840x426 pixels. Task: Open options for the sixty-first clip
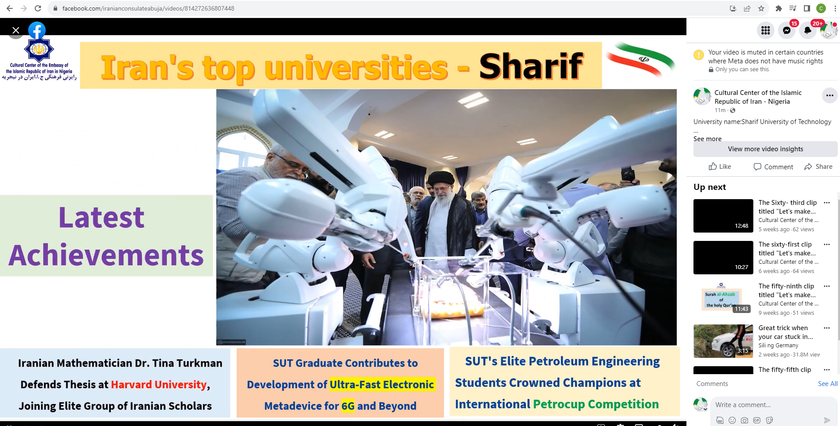pyautogui.click(x=827, y=244)
